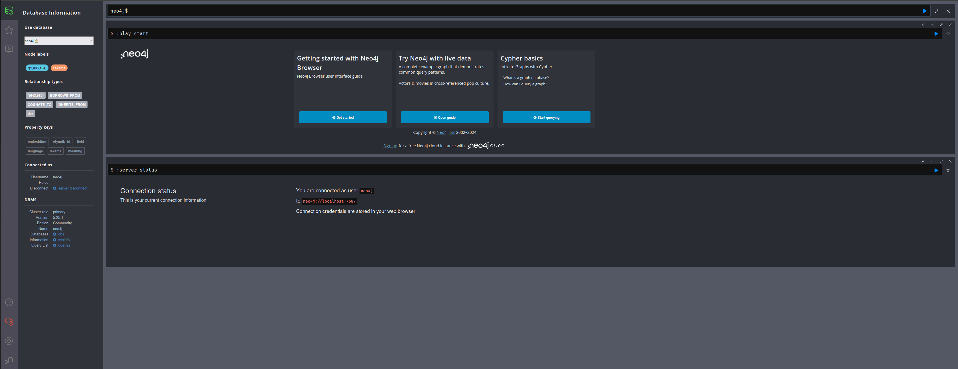The image size is (958, 369).
Task: Click the neo4j://localhost:7687 connection URL
Action: click(x=329, y=201)
